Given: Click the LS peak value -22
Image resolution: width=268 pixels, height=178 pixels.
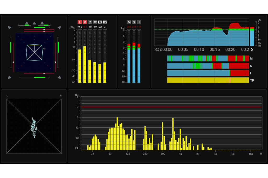Looking at the screenshot, I should 100,27.
